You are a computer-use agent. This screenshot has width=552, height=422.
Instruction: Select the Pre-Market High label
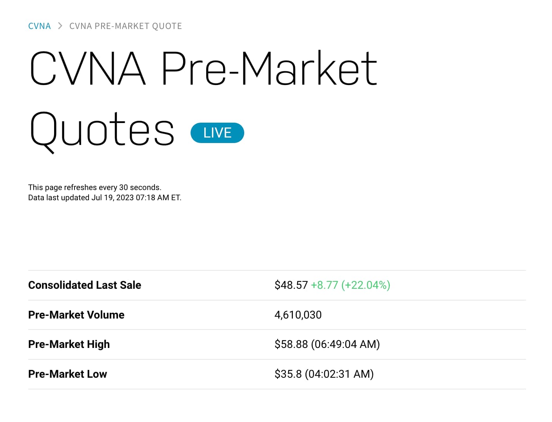click(69, 344)
